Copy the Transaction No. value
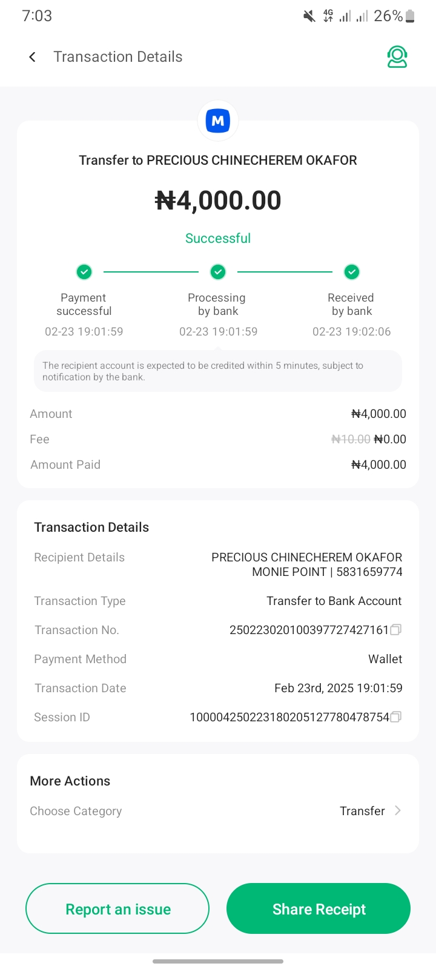 [x=396, y=630]
